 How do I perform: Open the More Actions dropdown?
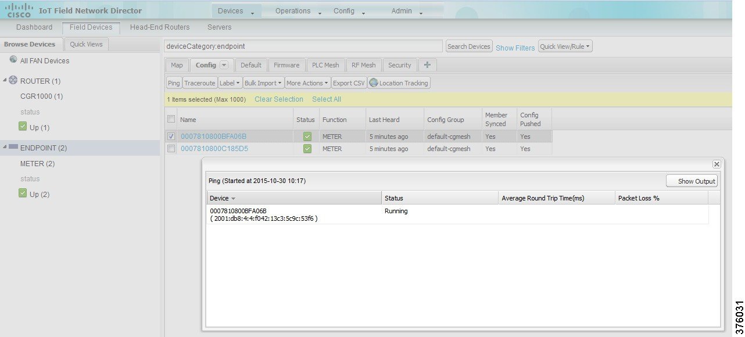tap(307, 83)
